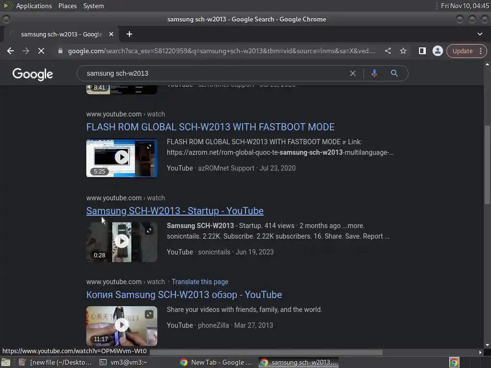Viewport: 491px width, 368px height.
Task: Share this page from address bar
Action: click(x=387, y=51)
